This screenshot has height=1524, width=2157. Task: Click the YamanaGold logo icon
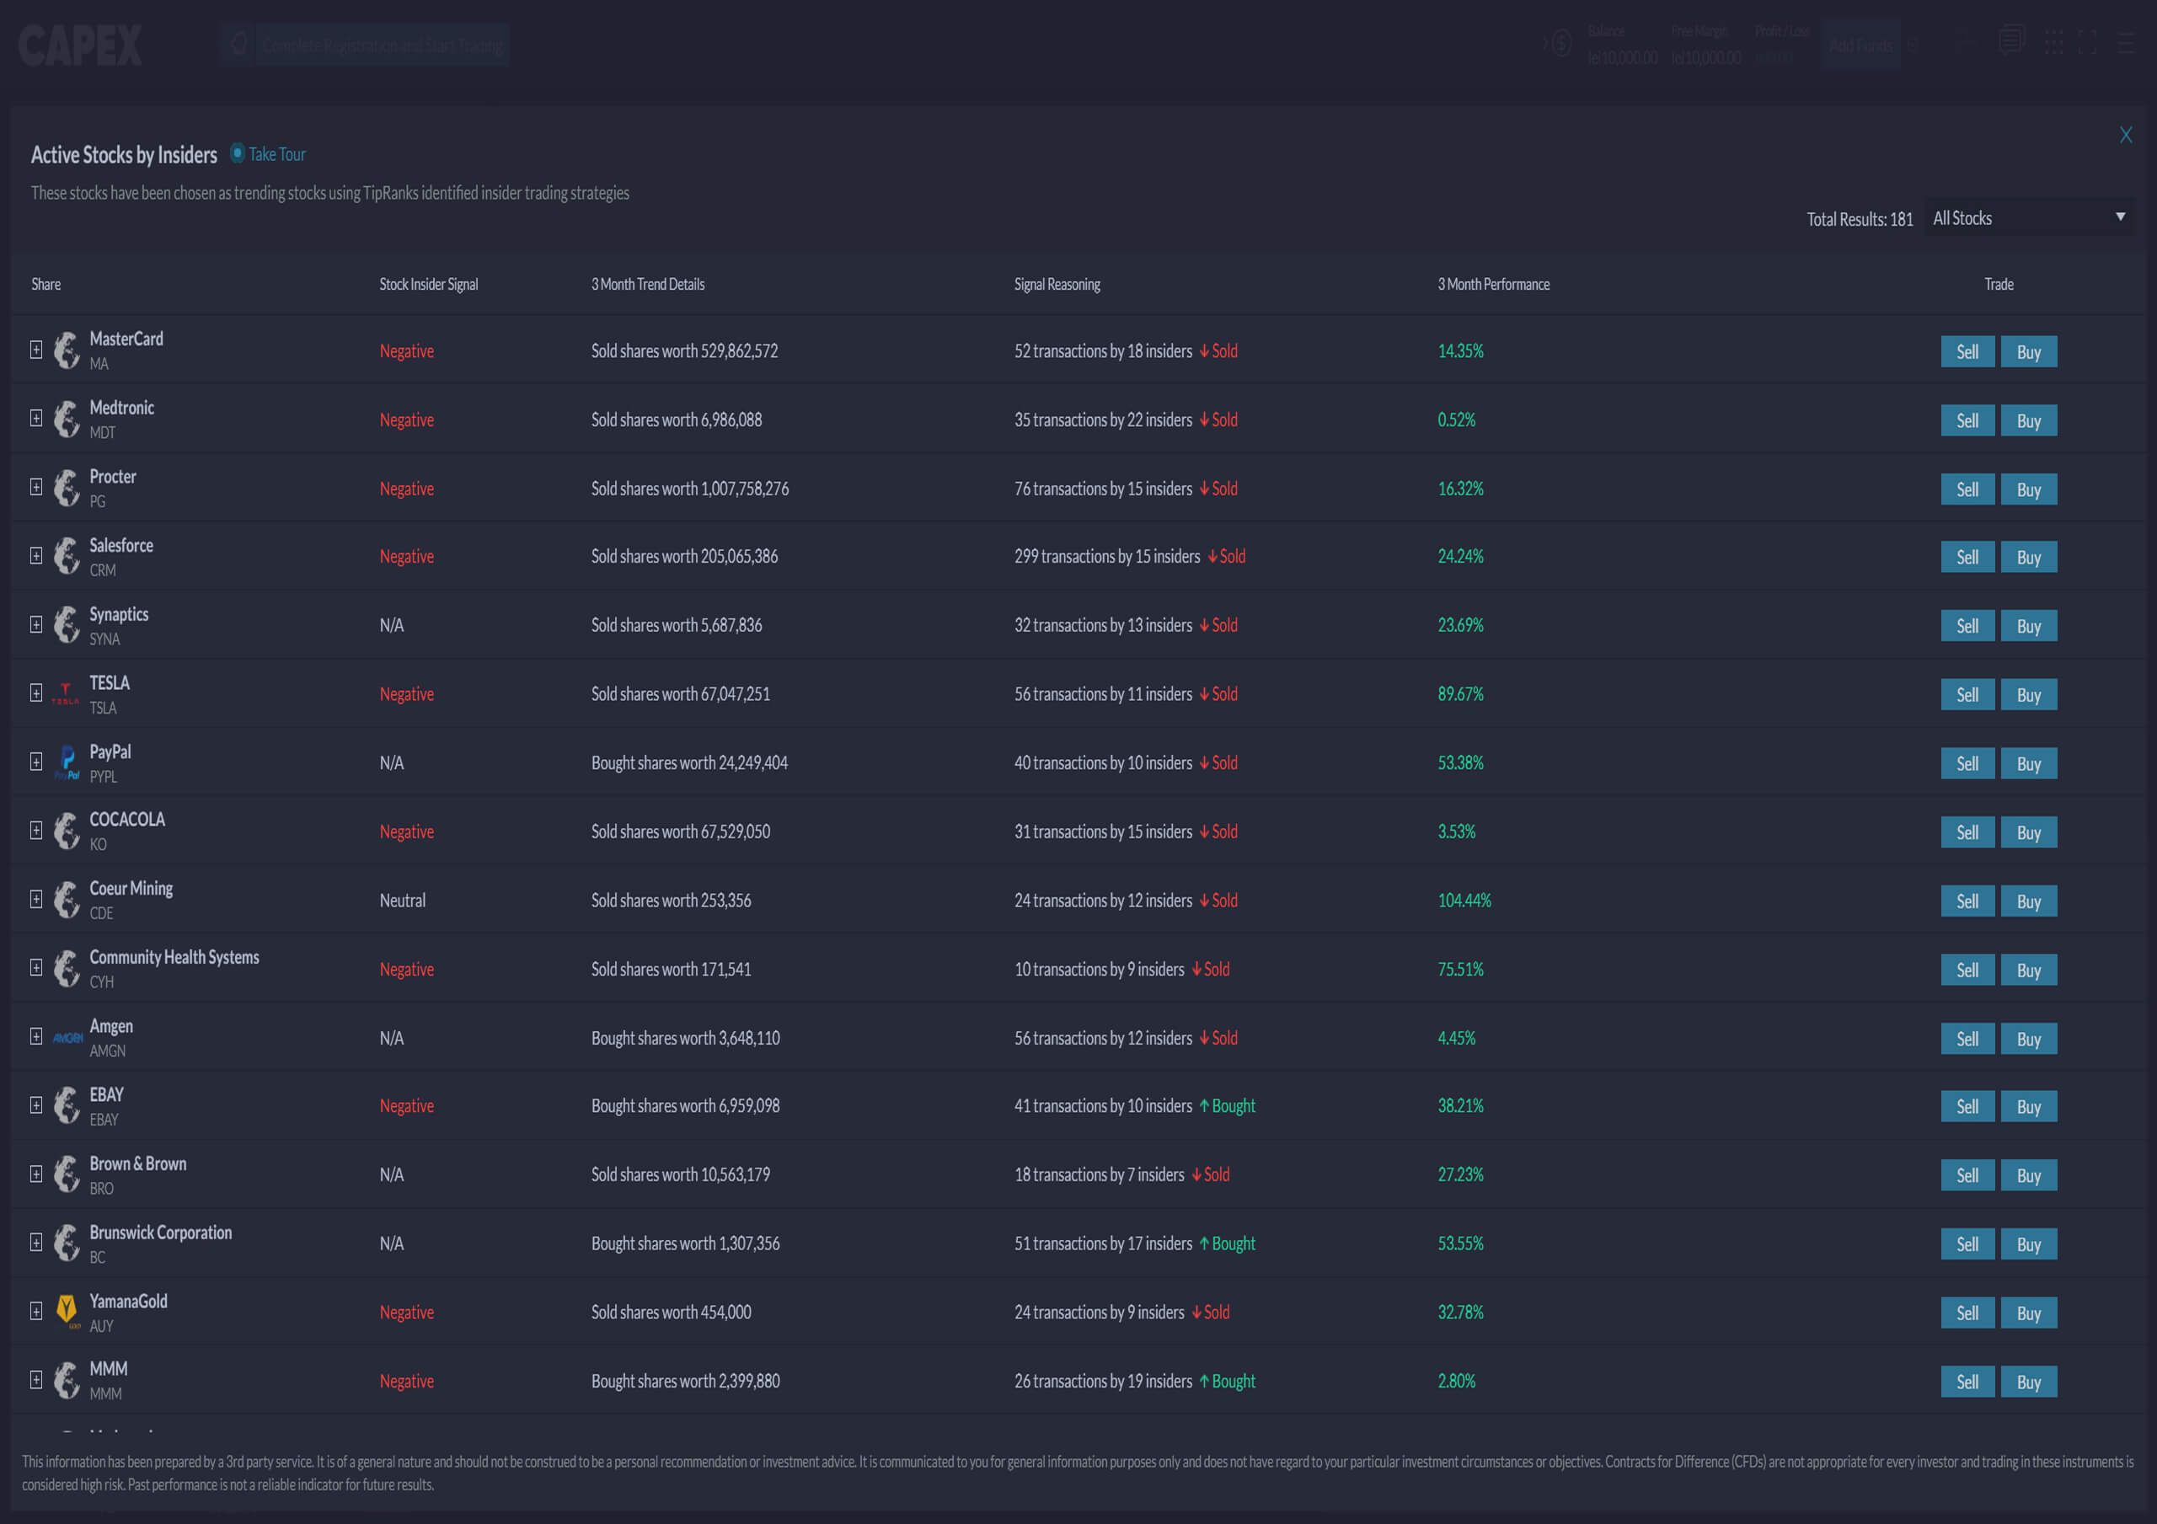pyautogui.click(x=67, y=1311)
